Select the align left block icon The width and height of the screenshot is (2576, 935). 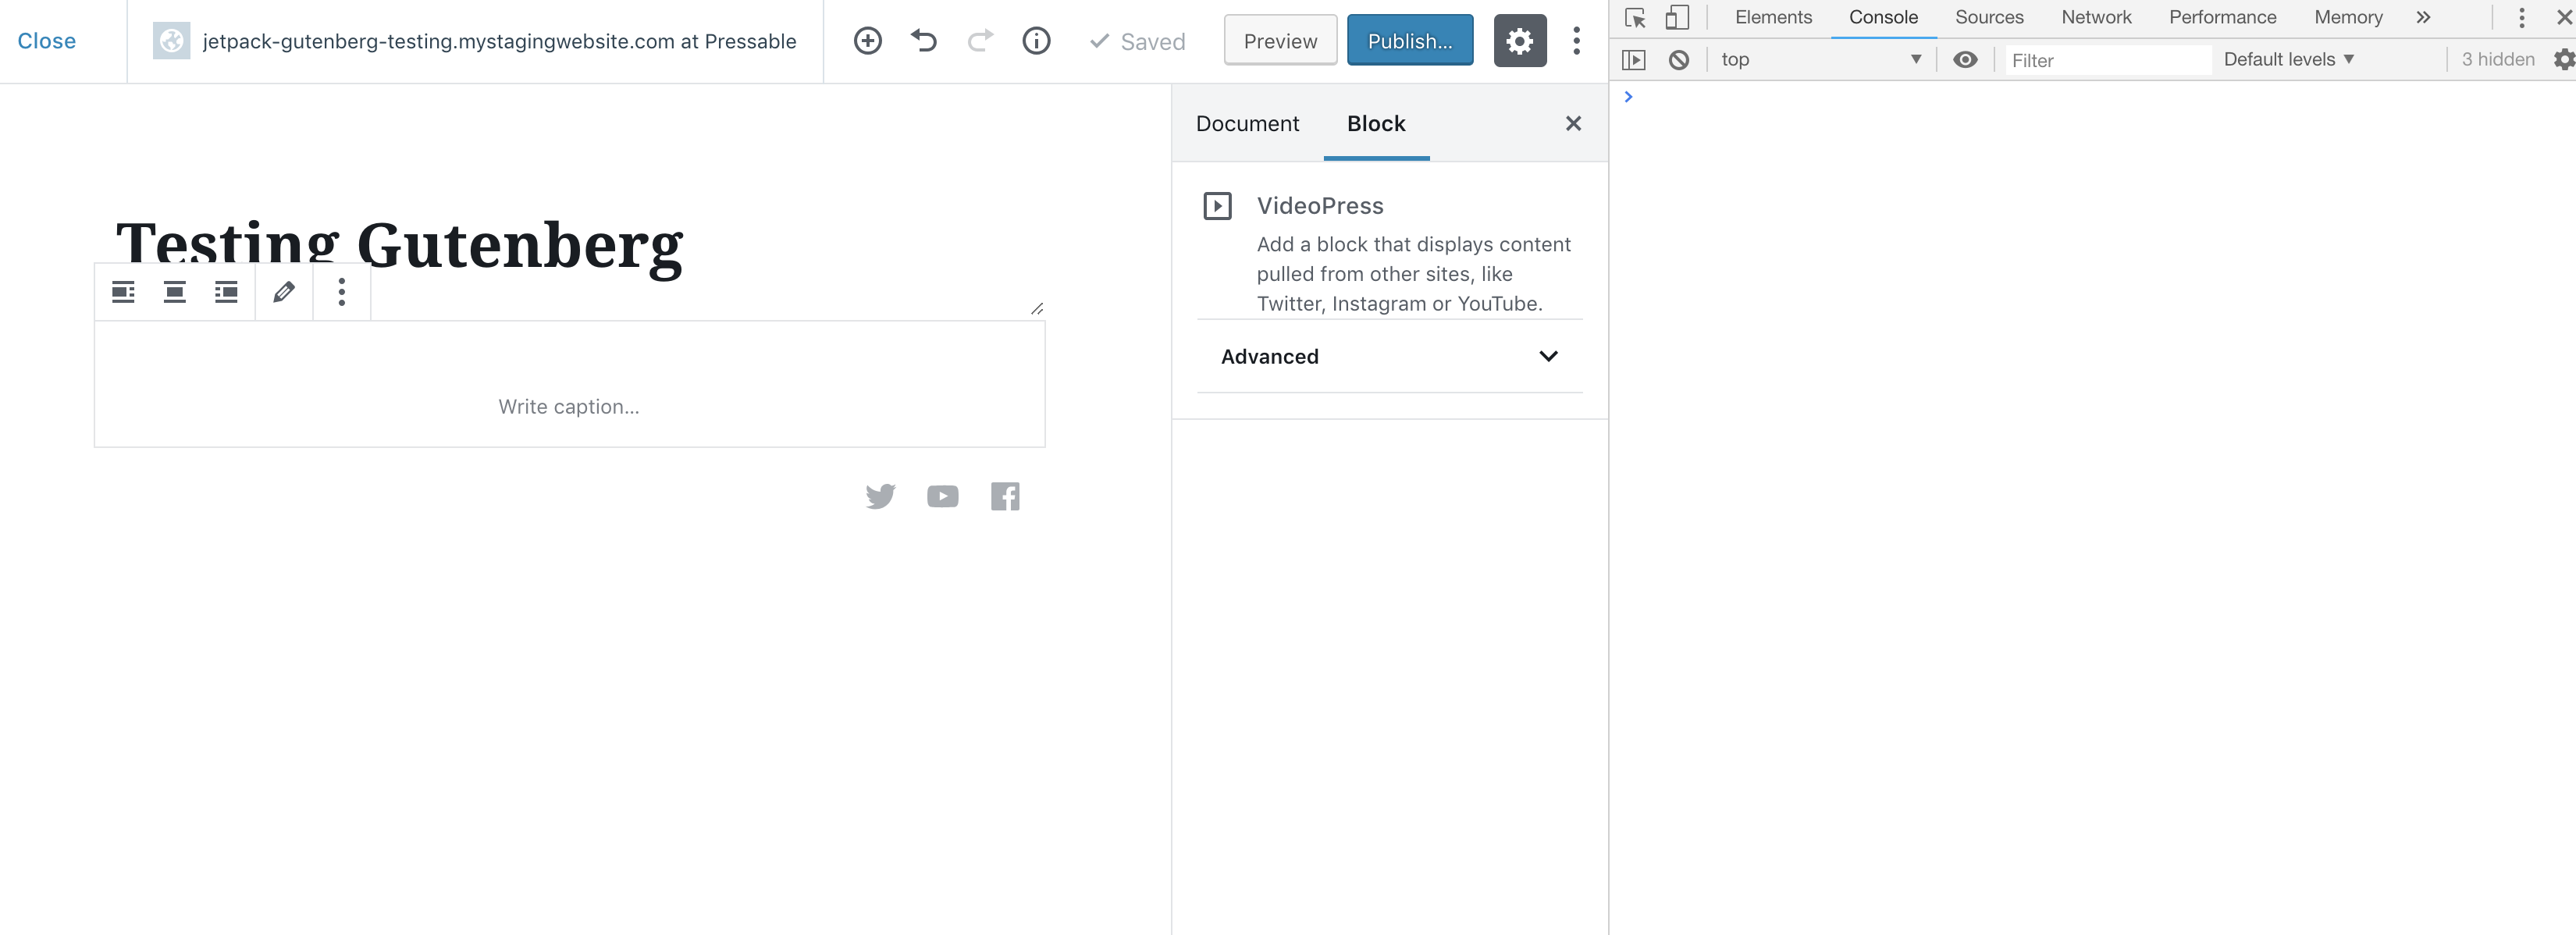[x=123, y=292]
